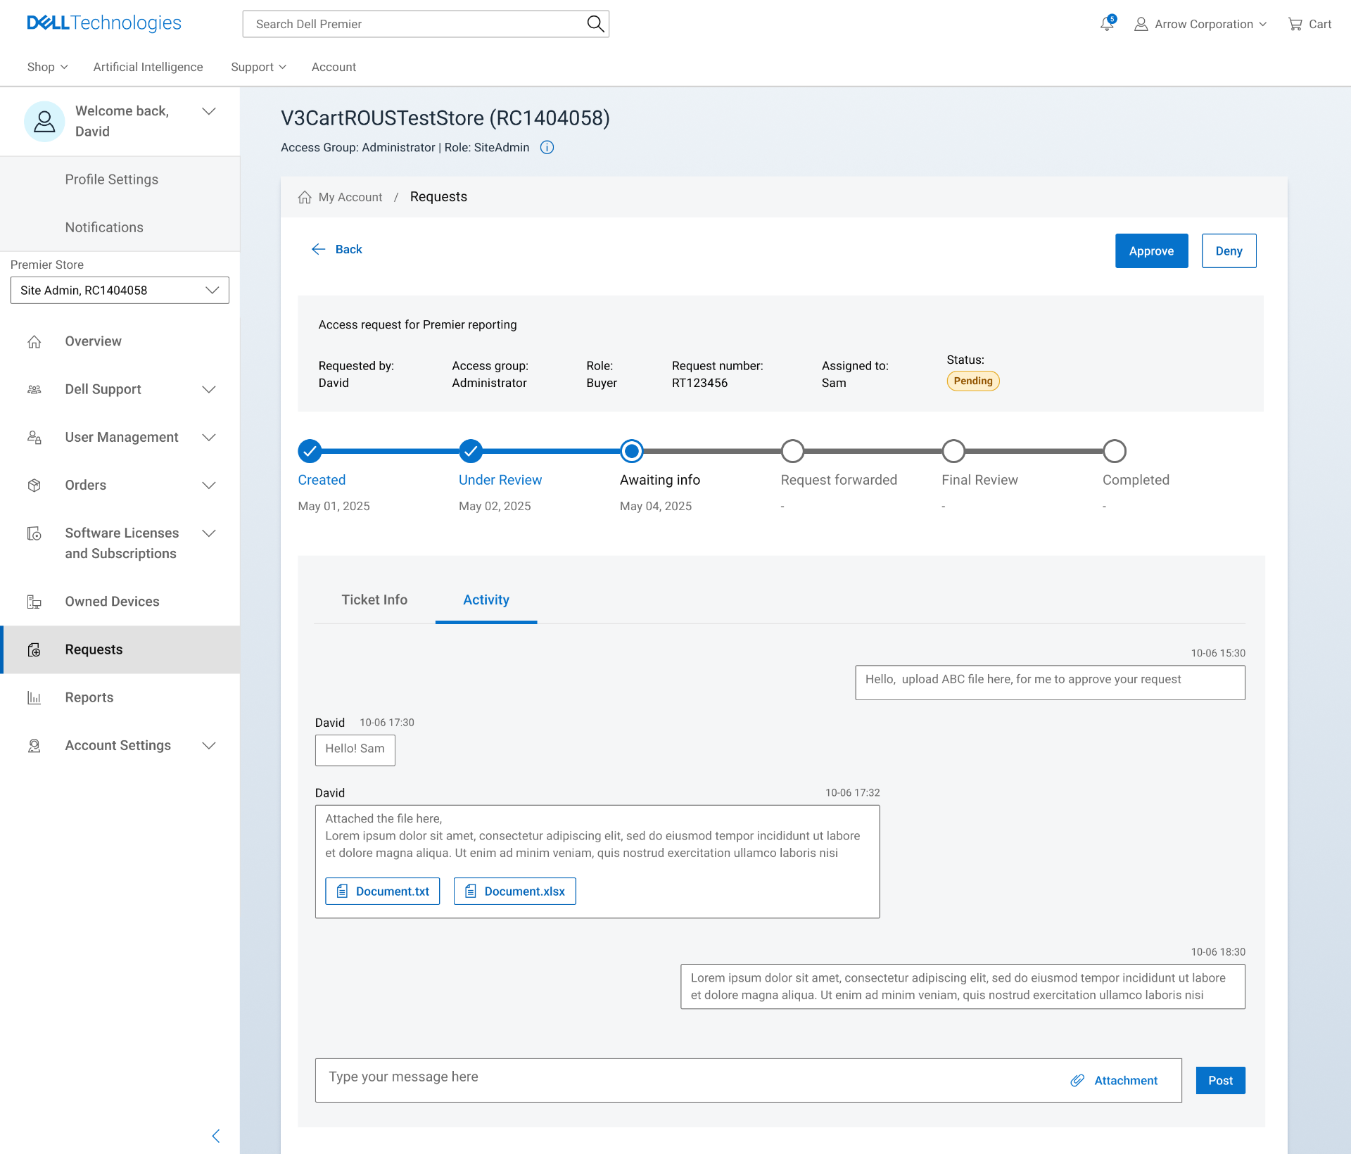Click the breadcrumb home icon
Screen dimensions: 1351x1154
[x=305, y=197]
